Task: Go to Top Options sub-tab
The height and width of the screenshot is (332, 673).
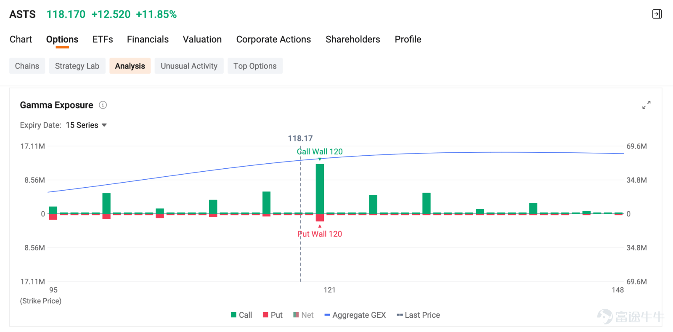Action: click(255, 66)
